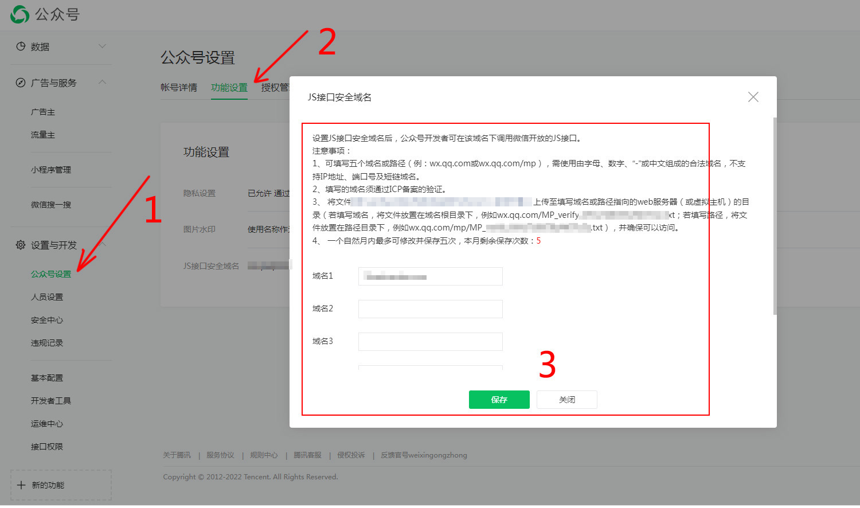Open 微信搜一搜 in the sidebar

(x=51, y=205)
